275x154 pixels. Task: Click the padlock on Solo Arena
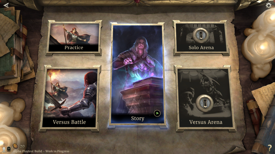(200, 35)
